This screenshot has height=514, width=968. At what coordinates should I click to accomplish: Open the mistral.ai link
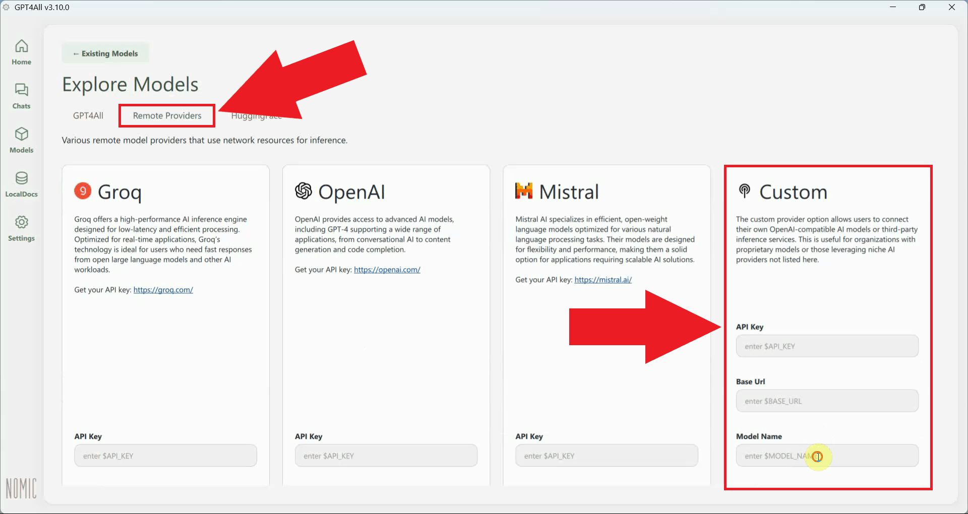coord(603,280)
